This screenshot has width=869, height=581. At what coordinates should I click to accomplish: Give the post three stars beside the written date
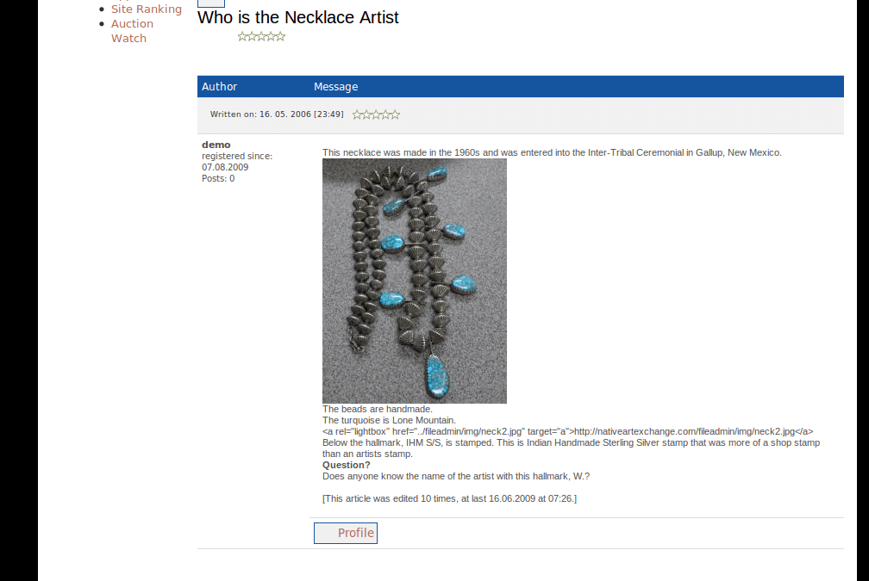[376, 114]
